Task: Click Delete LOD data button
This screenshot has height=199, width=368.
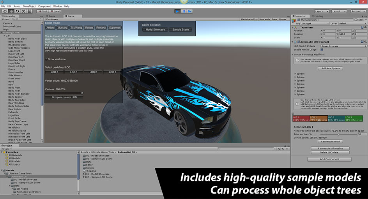Action: tap(330, 152)
